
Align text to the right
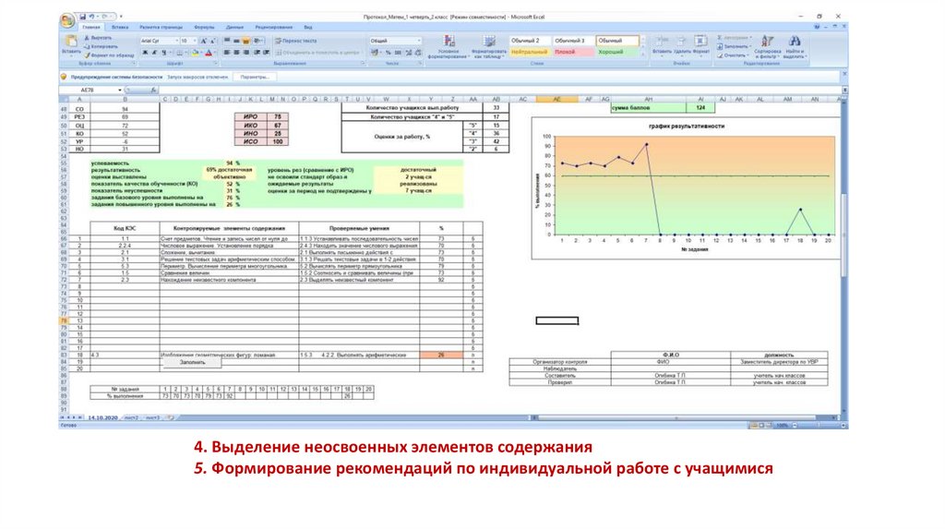tap(245, 53)
